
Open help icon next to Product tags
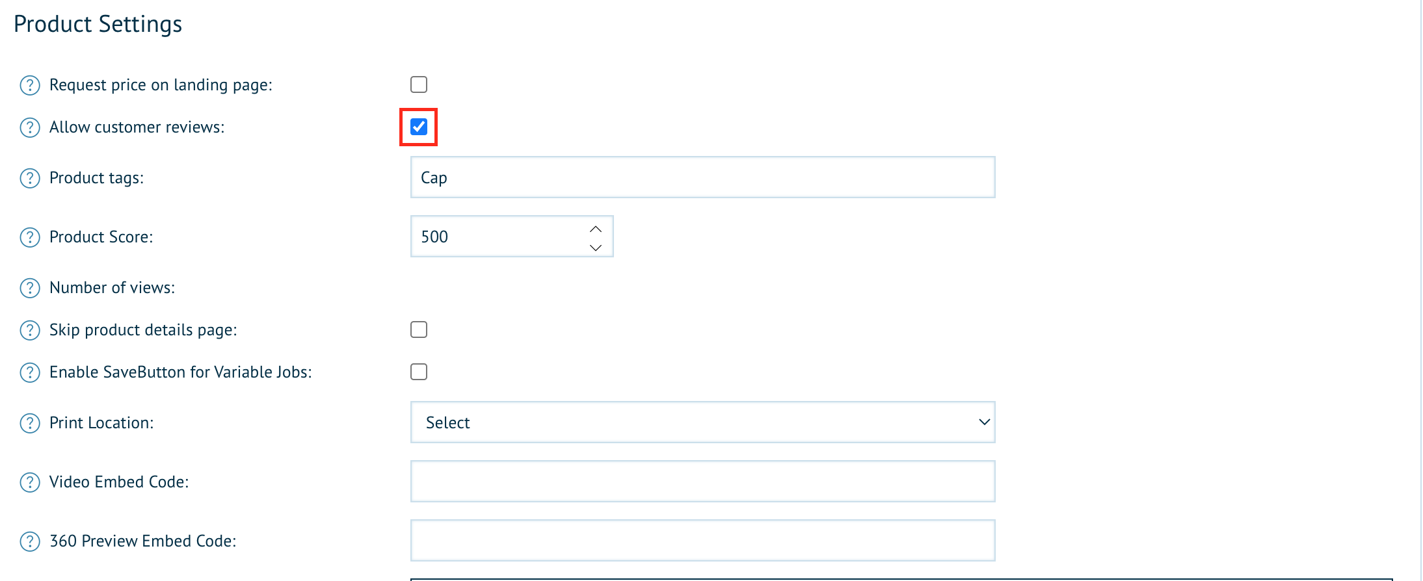[30, 178]
